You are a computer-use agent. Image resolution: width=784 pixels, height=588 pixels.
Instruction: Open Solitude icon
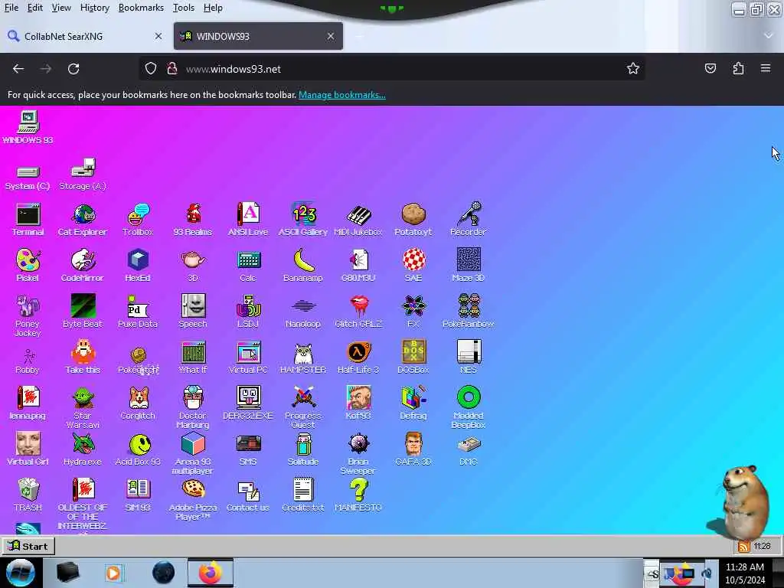click(x=303, y=449)
